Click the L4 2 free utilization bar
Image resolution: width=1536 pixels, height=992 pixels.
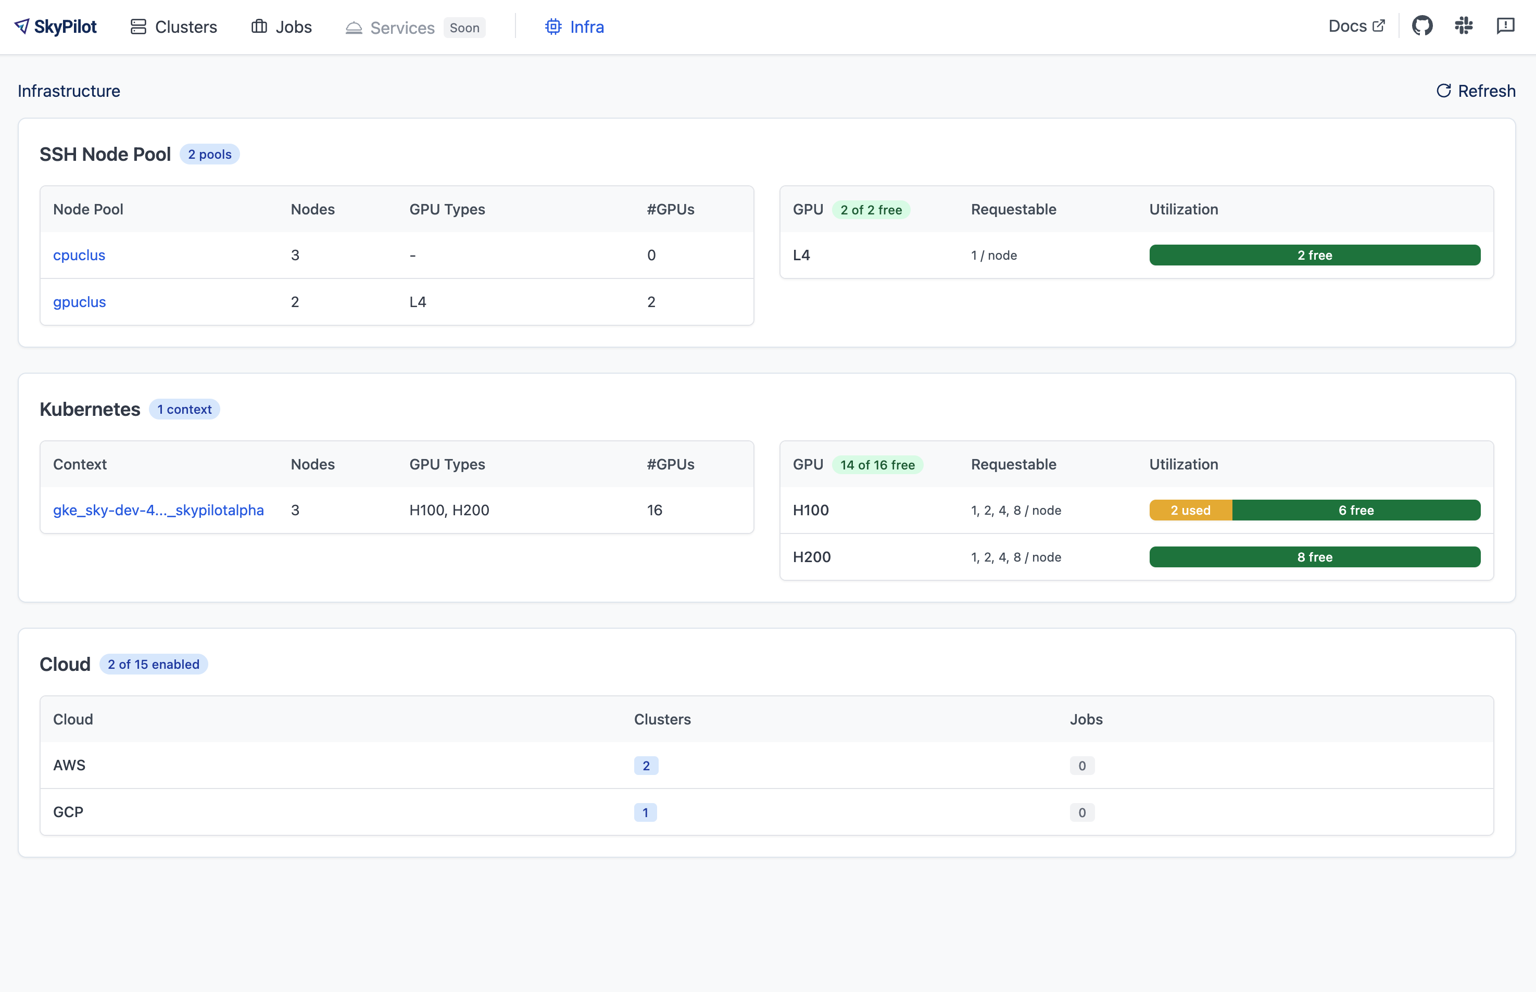(1315, 255)
